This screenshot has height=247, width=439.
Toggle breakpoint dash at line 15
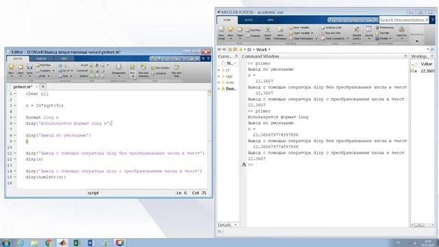coord(15,177)
